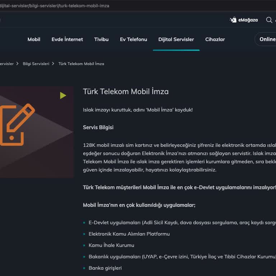
Task: Click the orange mobile signature pencil image
Action: click(x=17, y=125)
